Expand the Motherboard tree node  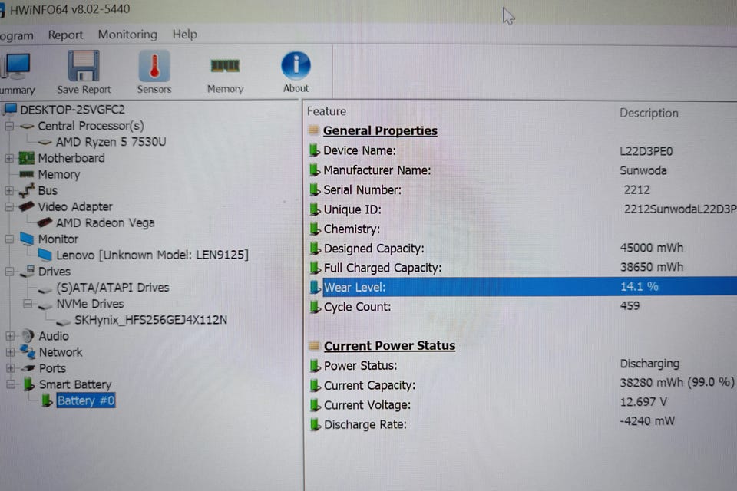pos(9,158)
